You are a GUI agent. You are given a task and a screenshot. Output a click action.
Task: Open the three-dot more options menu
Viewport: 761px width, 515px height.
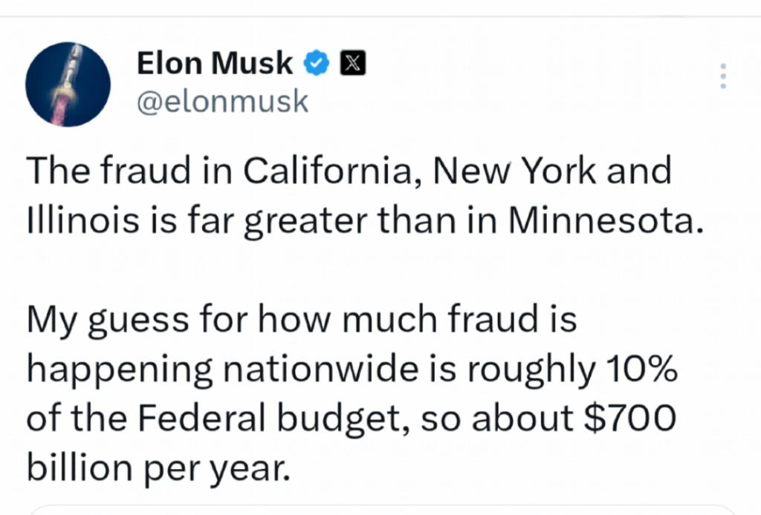pyautogui.click(x=723, y=76)
